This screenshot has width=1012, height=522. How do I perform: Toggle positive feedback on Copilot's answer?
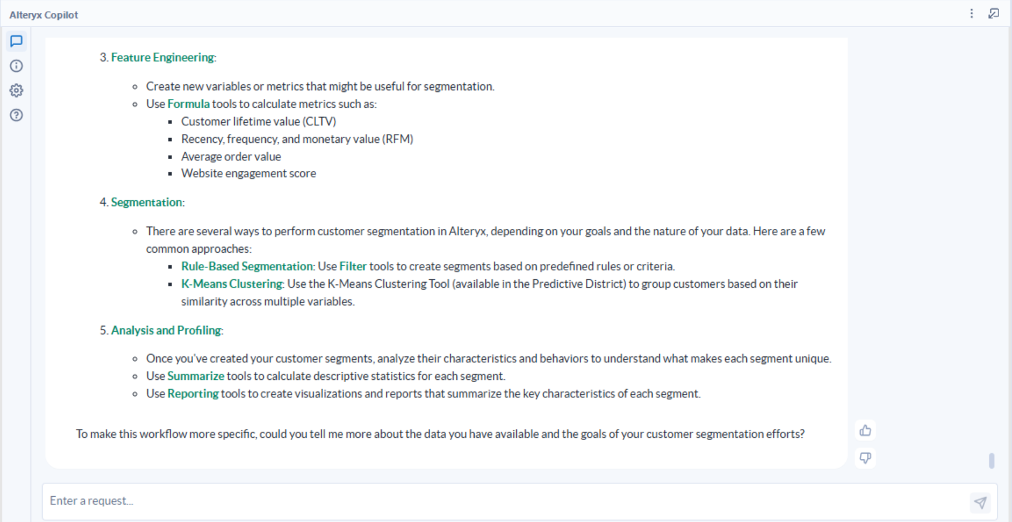tap(865, 430)
